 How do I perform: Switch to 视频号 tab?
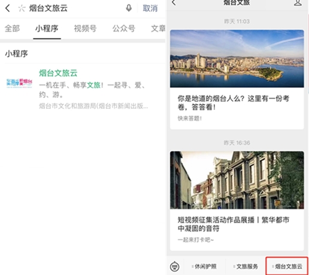coord(86,28)
